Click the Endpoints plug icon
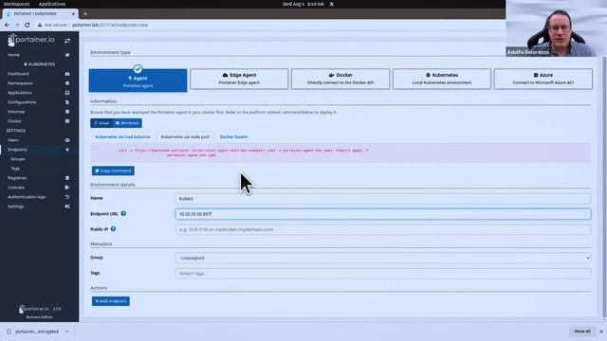 67,150
